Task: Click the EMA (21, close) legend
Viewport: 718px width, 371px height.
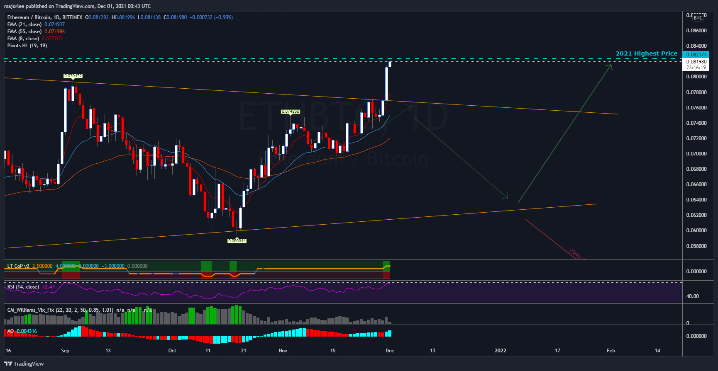Action: (x=24, y=24)
